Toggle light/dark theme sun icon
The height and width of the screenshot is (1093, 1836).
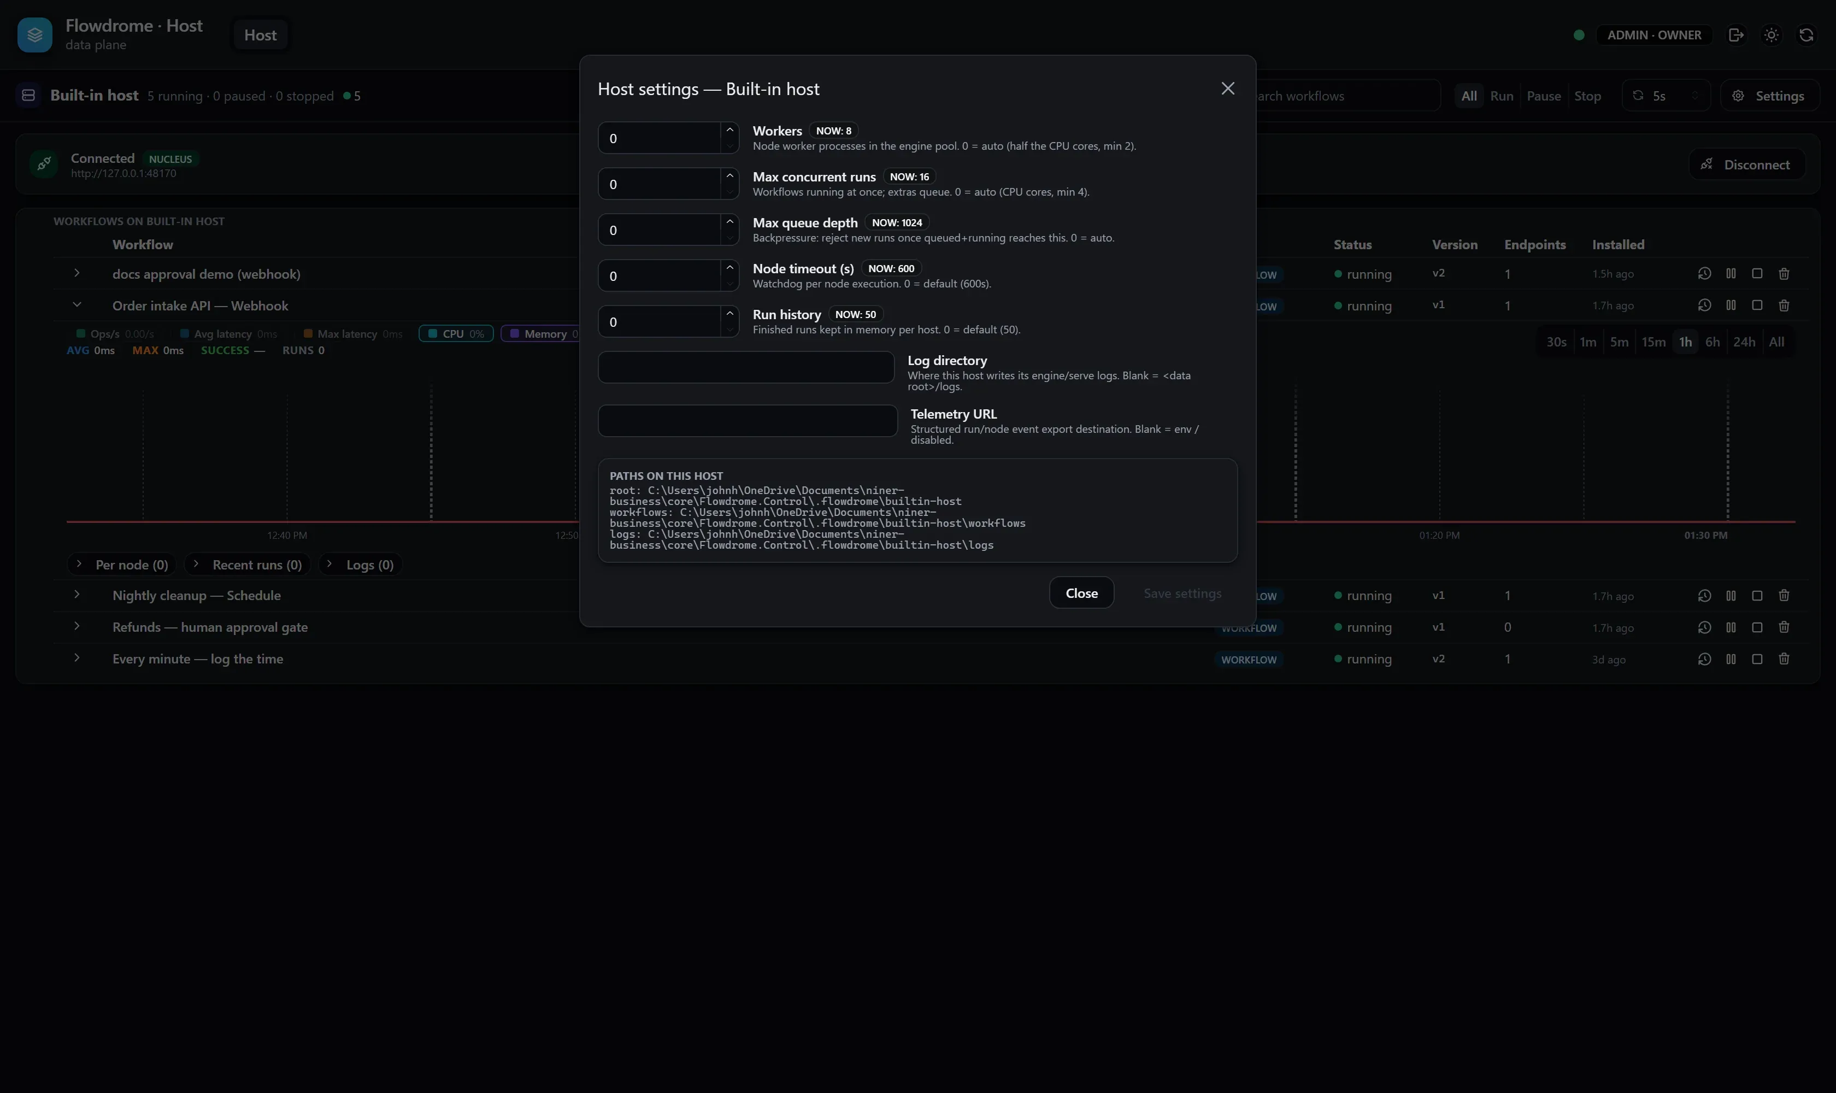tap(1771, 34)
